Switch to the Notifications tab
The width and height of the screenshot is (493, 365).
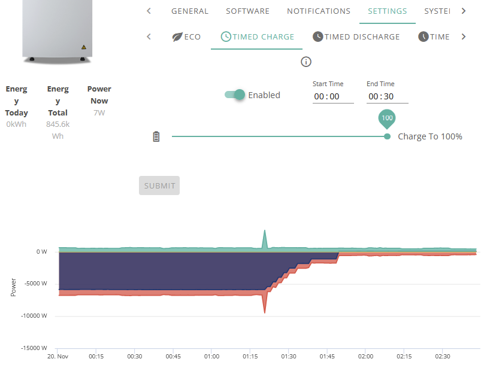point(319,11)
